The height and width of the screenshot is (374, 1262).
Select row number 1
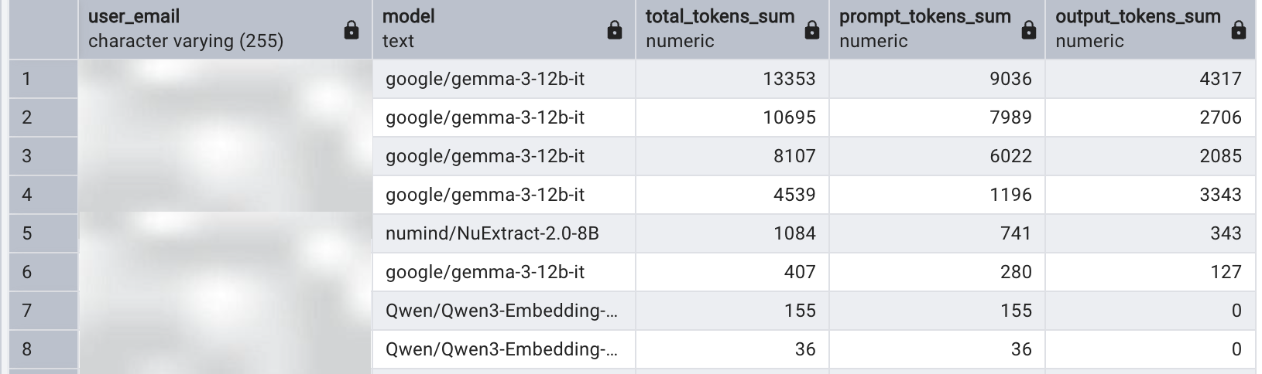43,79
